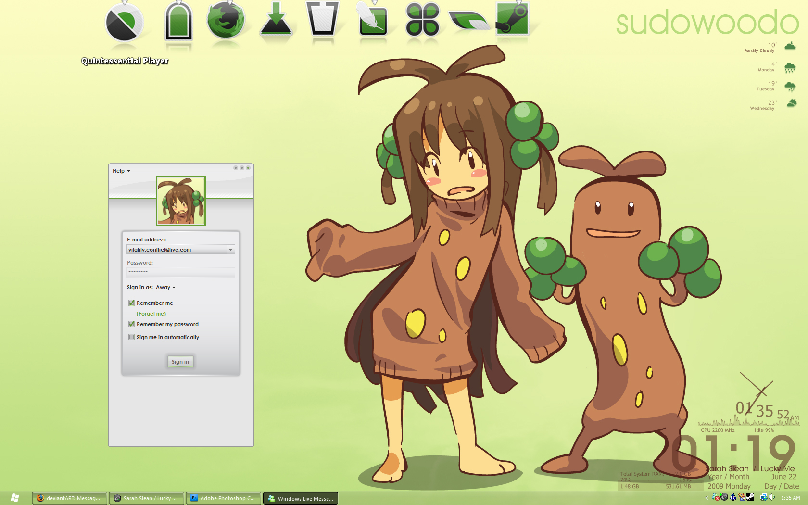Open the Sign in as Away status dropdown
The image size is (808, 505).
tap(165, 287)
